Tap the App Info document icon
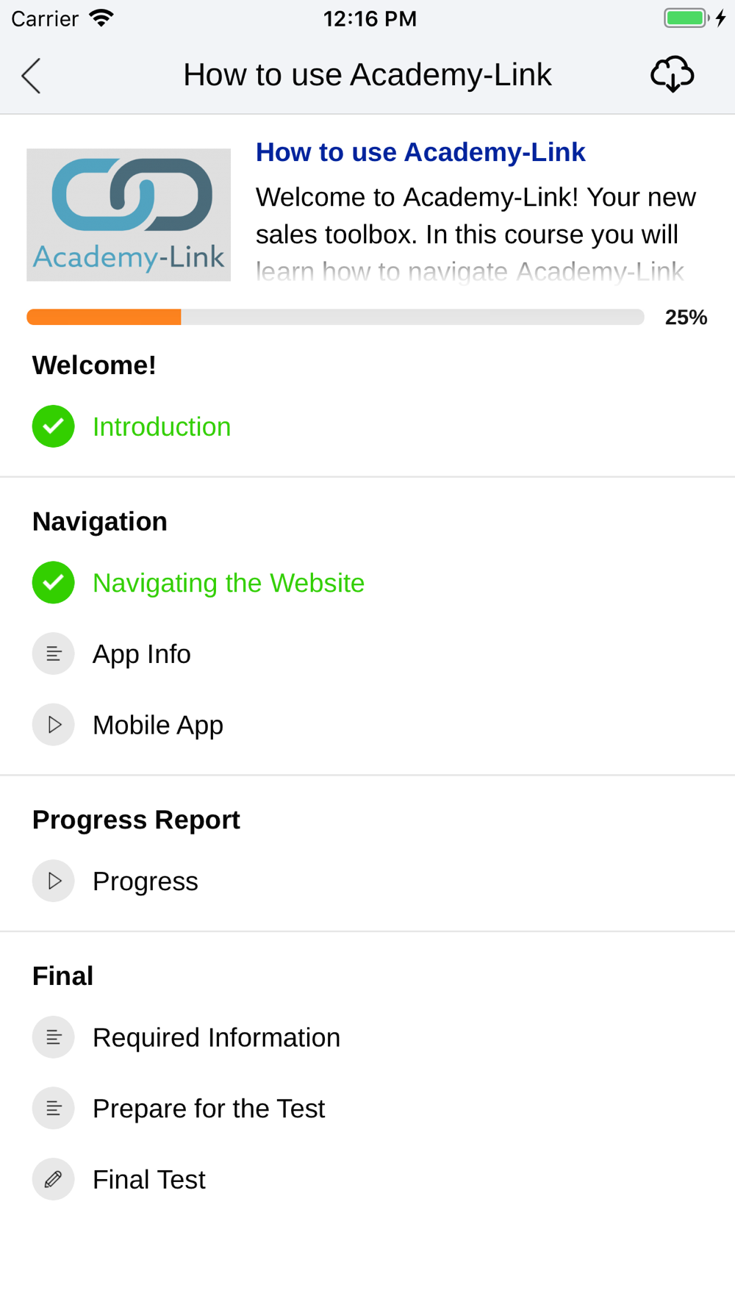This screenshot has height=1307, width=735. 53,653
